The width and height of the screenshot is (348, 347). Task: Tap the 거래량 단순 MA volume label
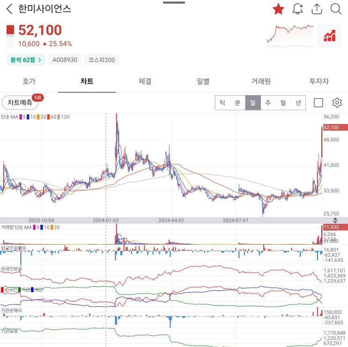(16, 227)
